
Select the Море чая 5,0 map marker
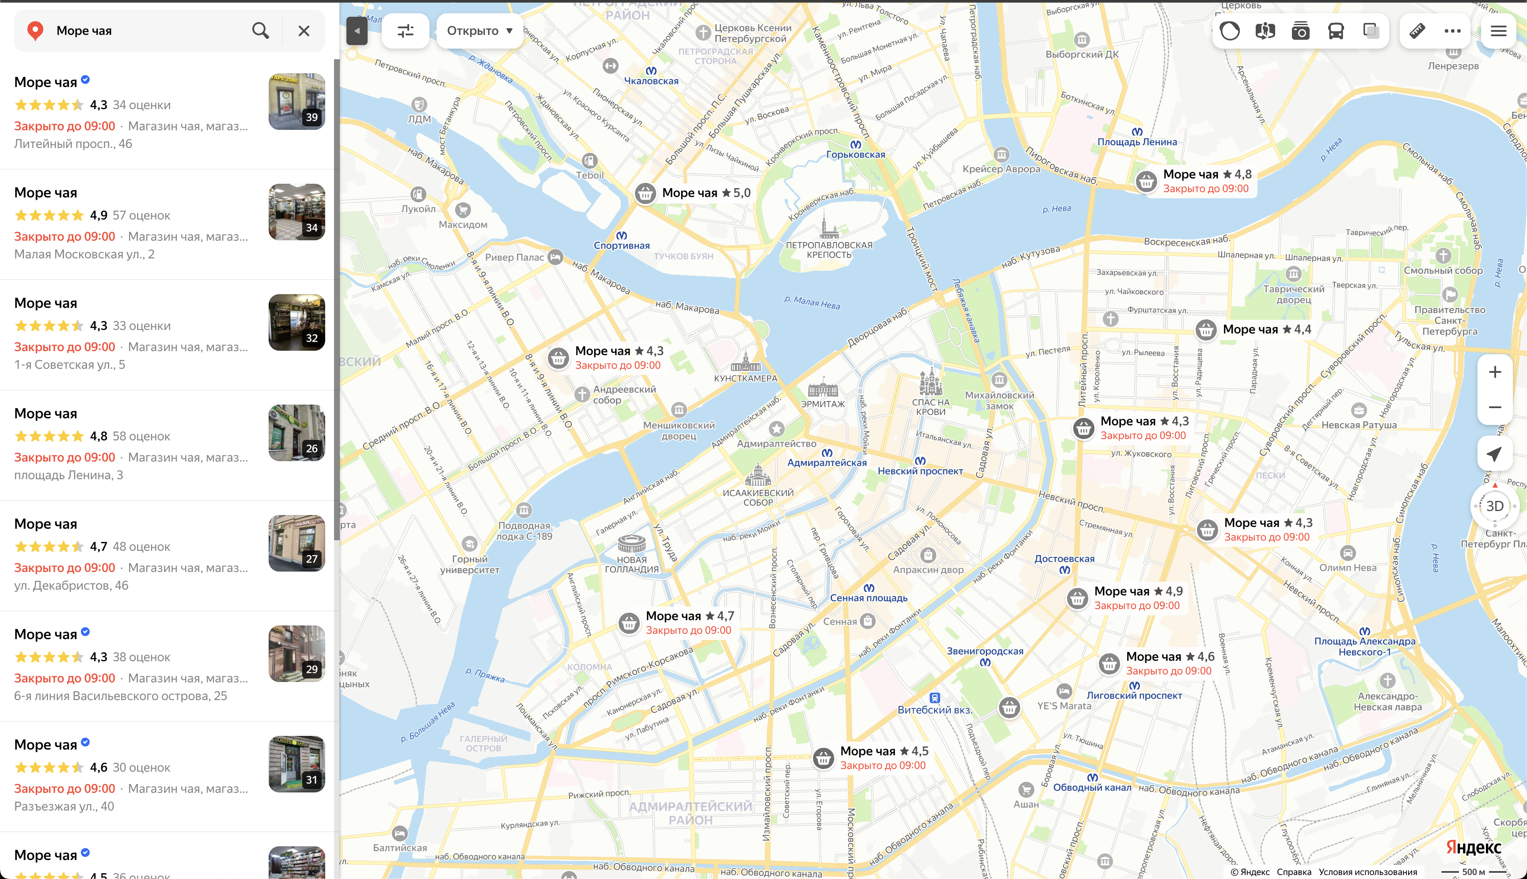click(646, 194)
